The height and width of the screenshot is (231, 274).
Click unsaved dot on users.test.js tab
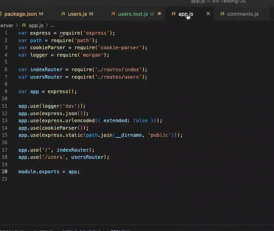point(159,14)
